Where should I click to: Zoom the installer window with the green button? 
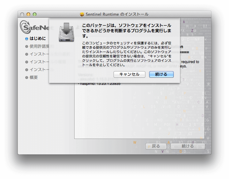coord(35,14)
